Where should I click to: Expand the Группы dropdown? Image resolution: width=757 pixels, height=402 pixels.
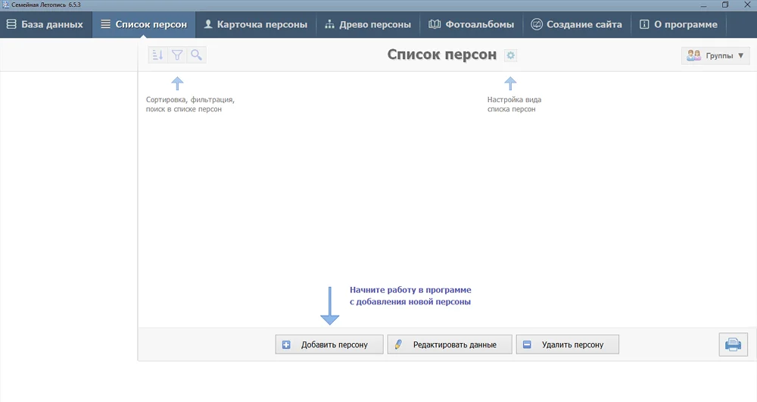tap(715, 55)
